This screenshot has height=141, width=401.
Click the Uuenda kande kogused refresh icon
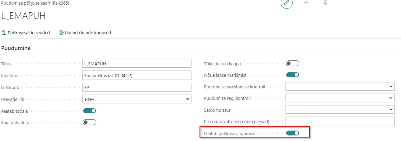tap(61, 33)
